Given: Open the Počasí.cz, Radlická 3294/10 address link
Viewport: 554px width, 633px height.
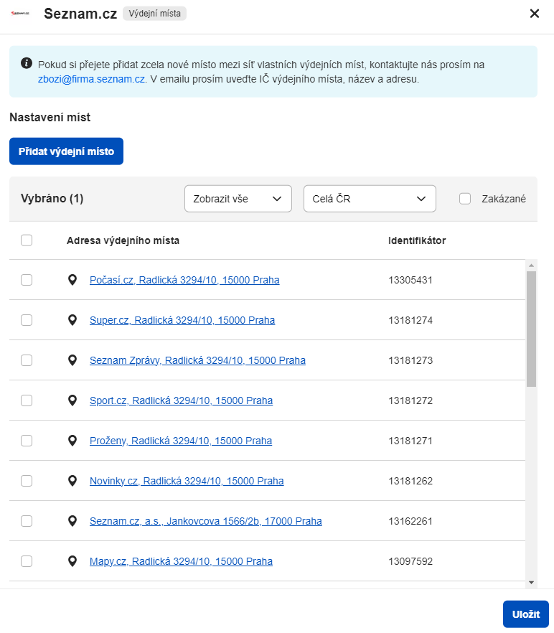Looking at the screenshot, I should 184,280.
